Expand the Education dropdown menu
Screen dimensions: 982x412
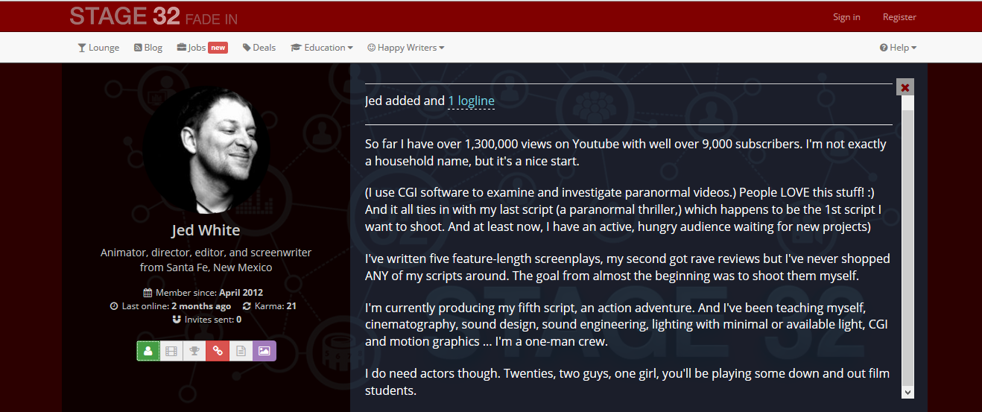tap(322, 48)
